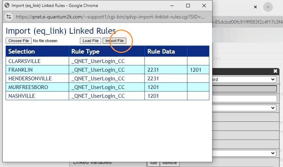Click the 1201 value in the NASHVILLE row
The height and width of the screenshot is (167, 283).
pyautogui.click(x=153, y=96)
